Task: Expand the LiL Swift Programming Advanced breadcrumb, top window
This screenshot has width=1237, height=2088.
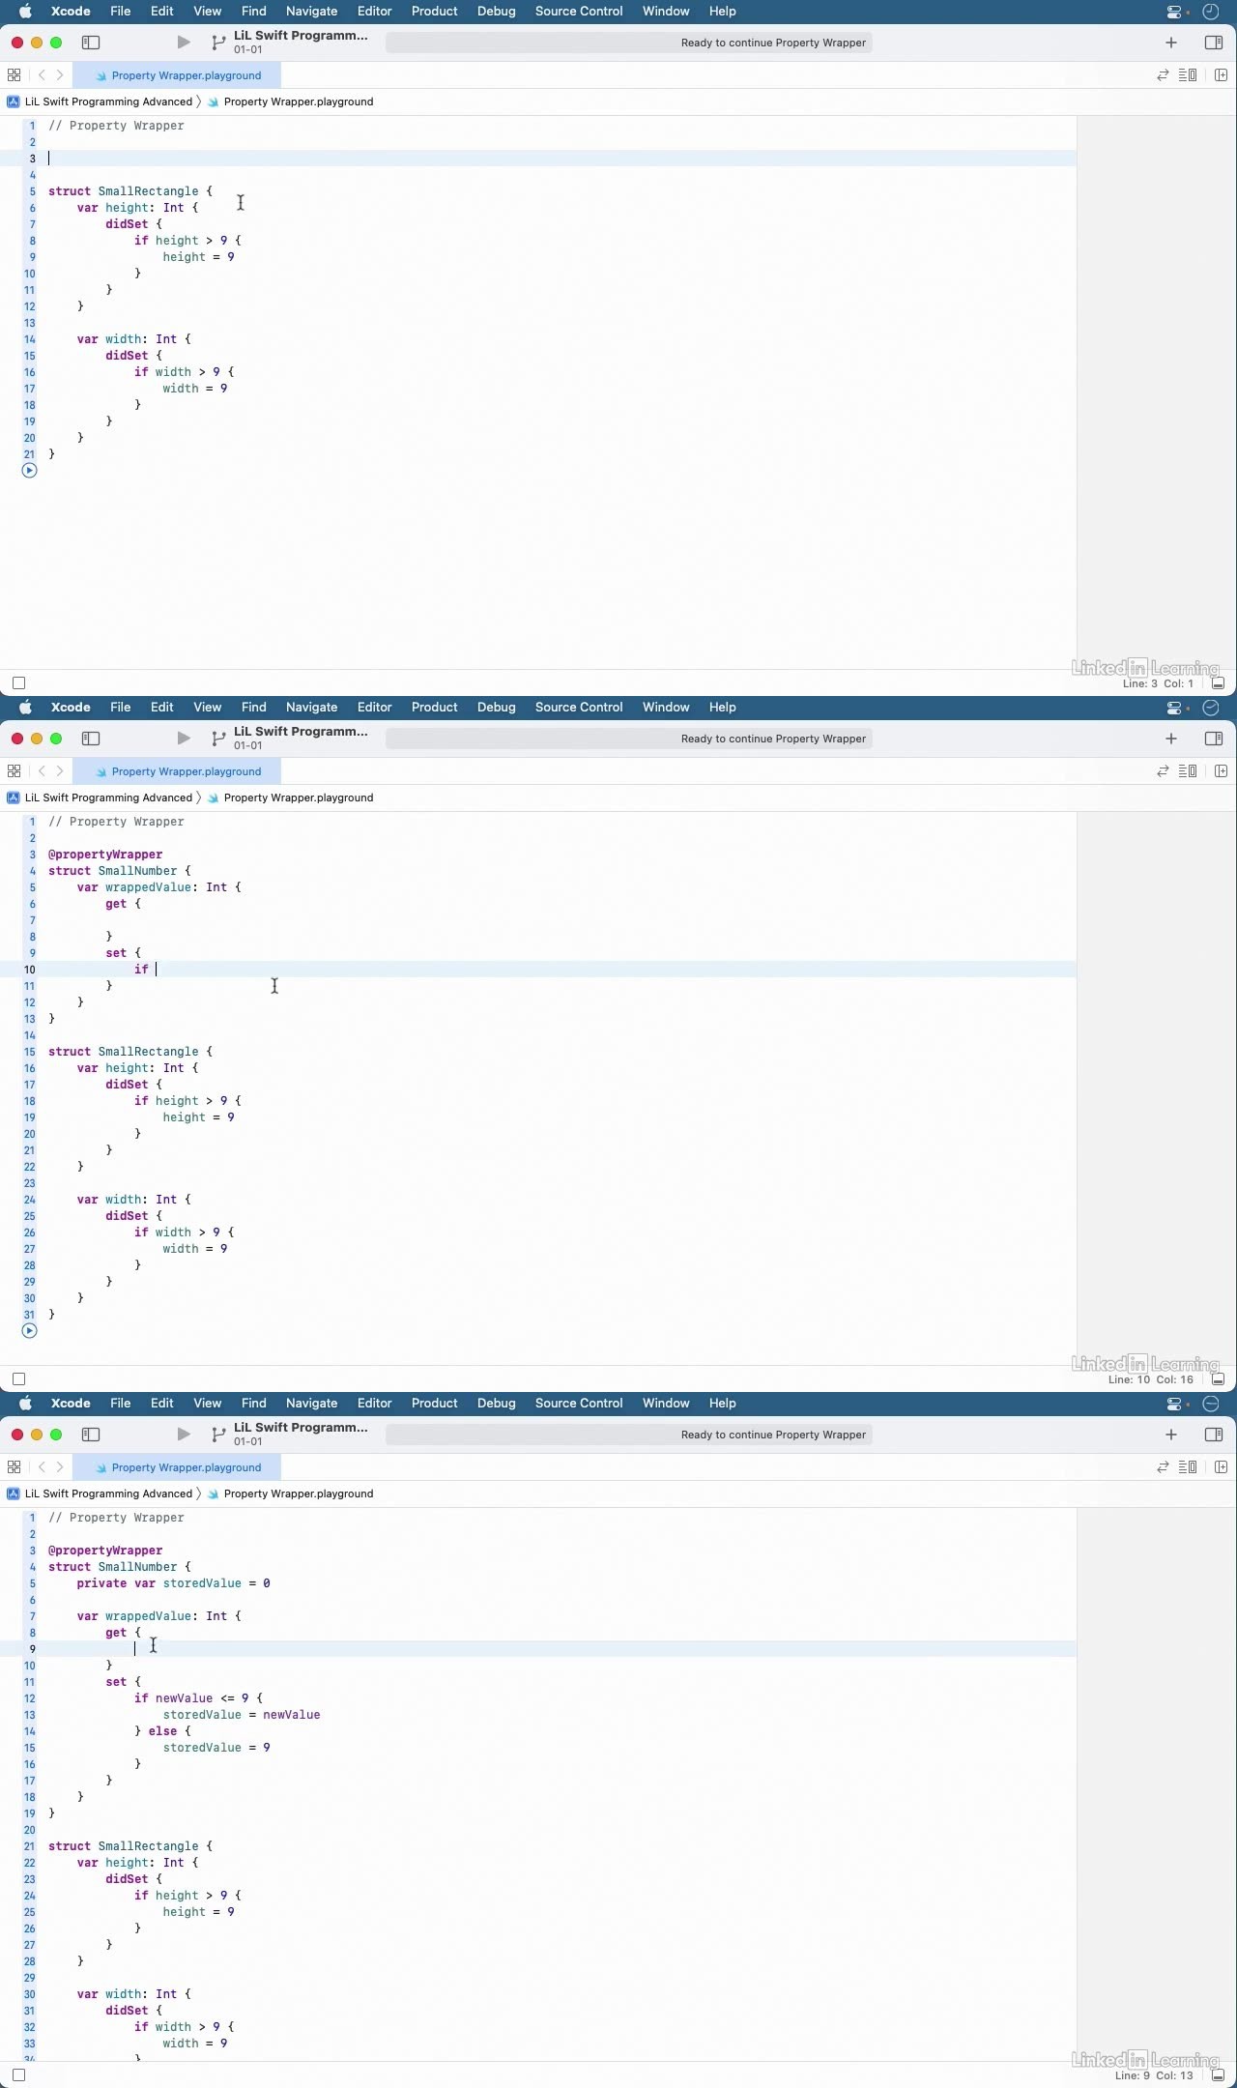Action: (108, 101)
